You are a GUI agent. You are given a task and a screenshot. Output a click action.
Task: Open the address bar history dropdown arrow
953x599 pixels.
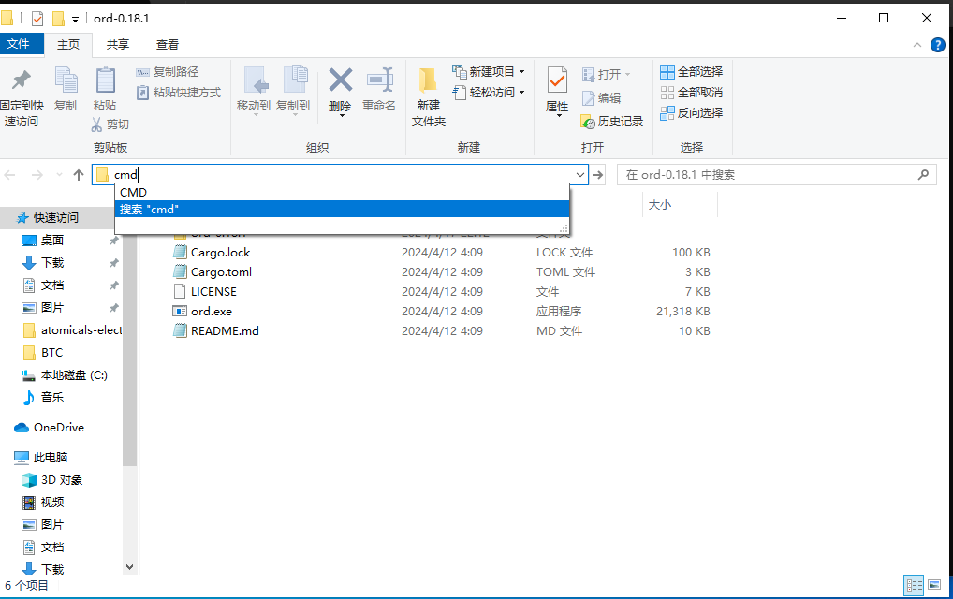[x=579, y=175]
